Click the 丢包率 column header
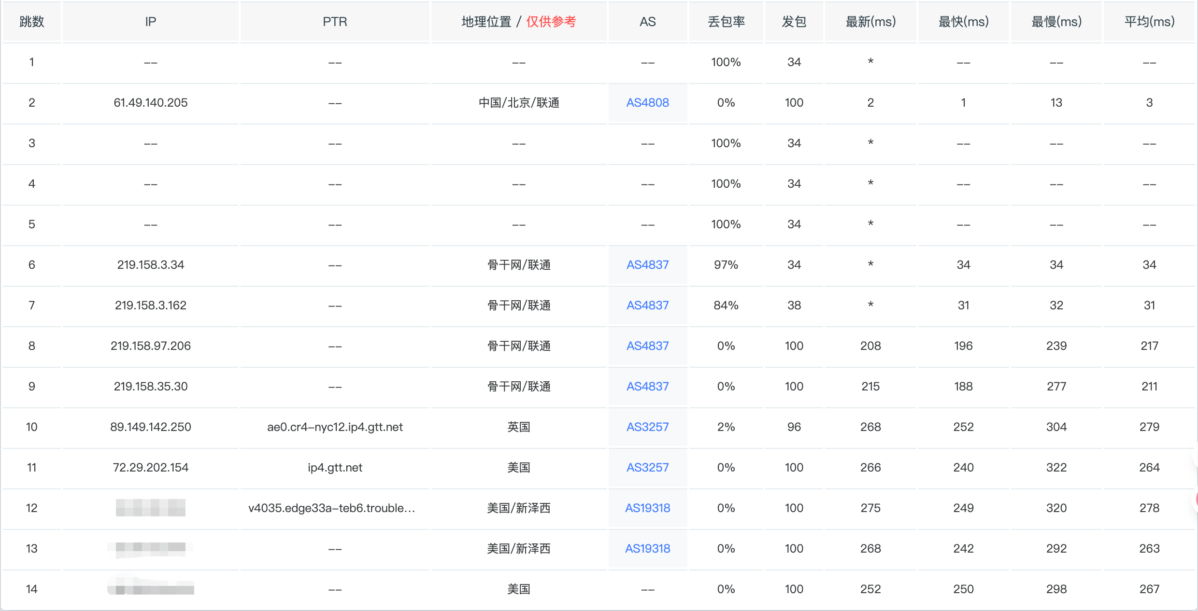The image size is (1198, 611). [x=726, y=22]
